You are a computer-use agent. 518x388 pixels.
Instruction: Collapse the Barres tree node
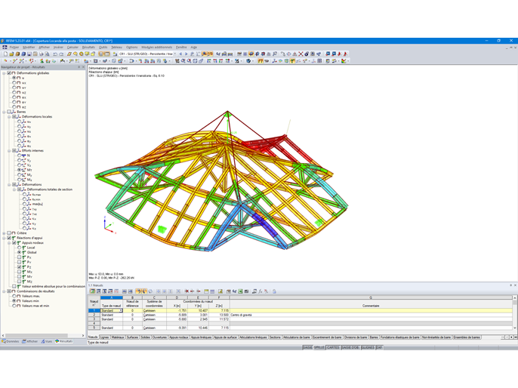point(4,112)
